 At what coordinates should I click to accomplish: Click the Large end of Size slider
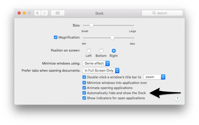point(132,31)
